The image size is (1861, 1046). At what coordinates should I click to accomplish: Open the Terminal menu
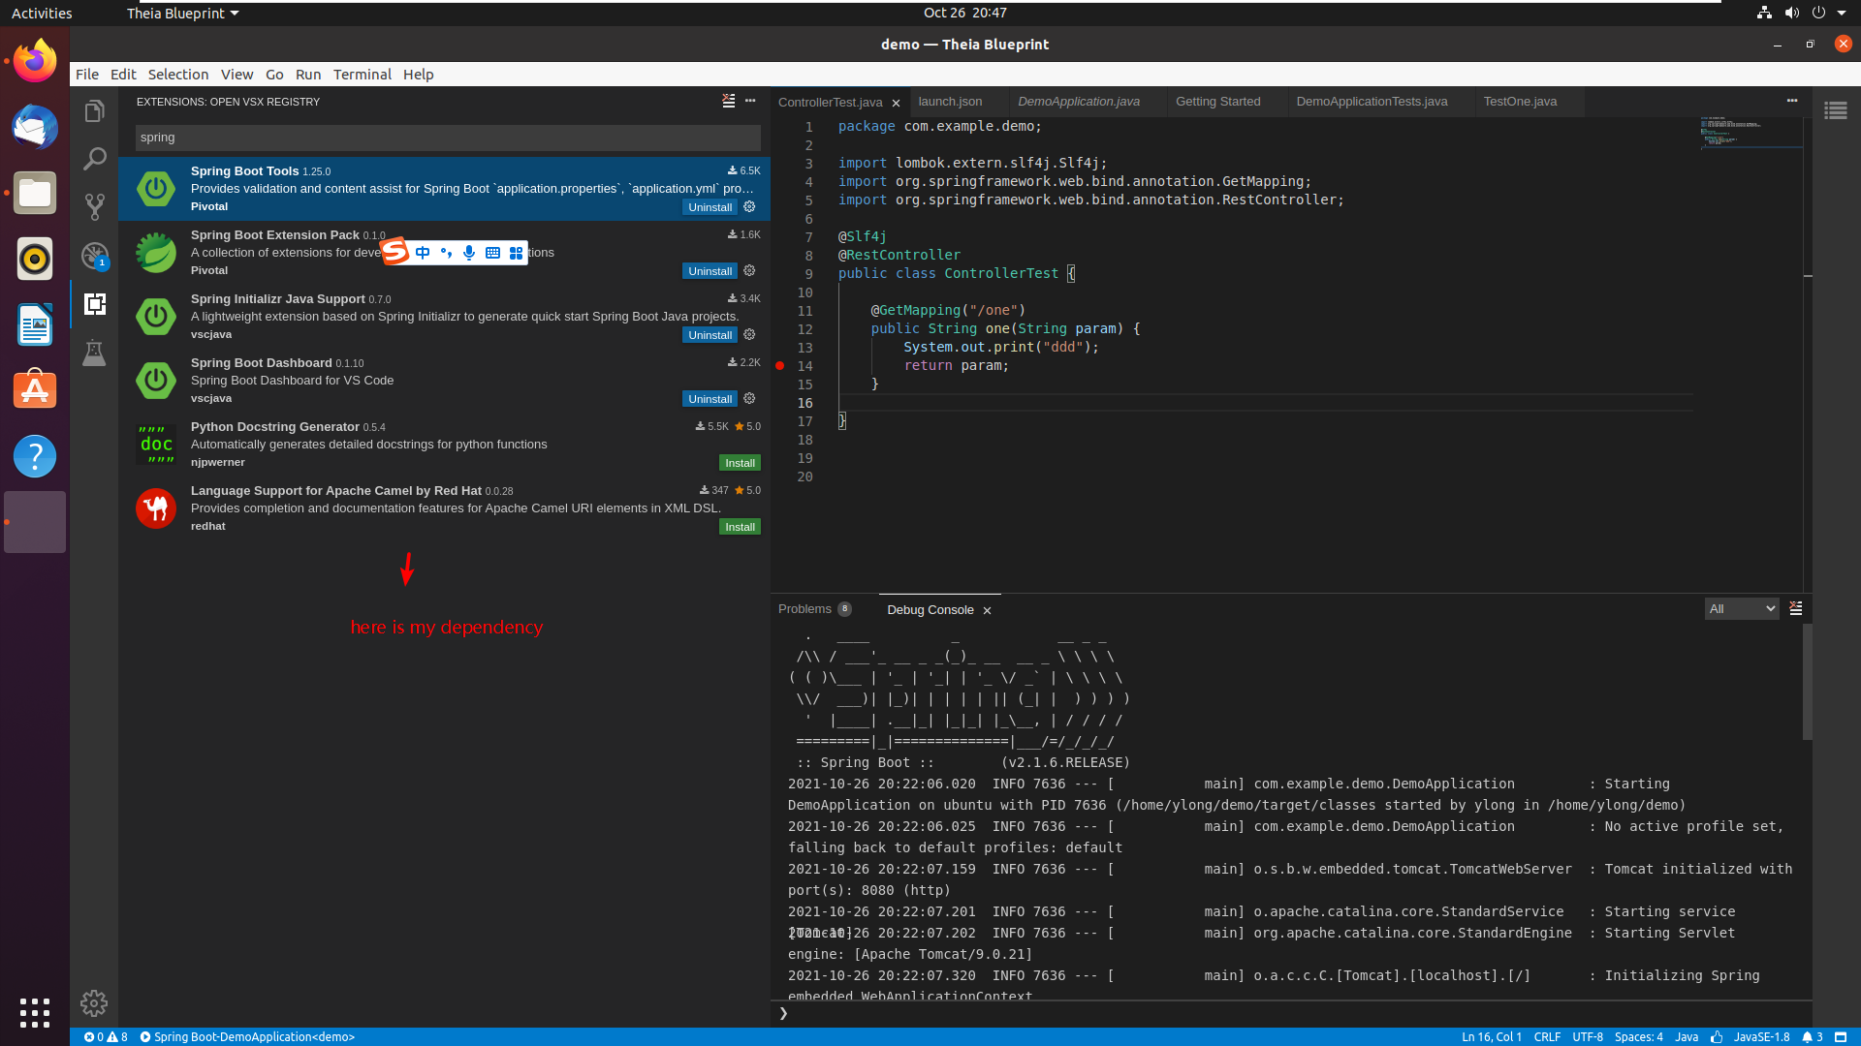tap(363, 75)
